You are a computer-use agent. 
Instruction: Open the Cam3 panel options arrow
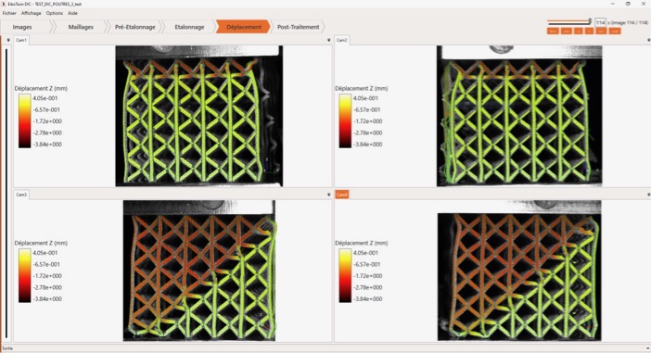328,195
